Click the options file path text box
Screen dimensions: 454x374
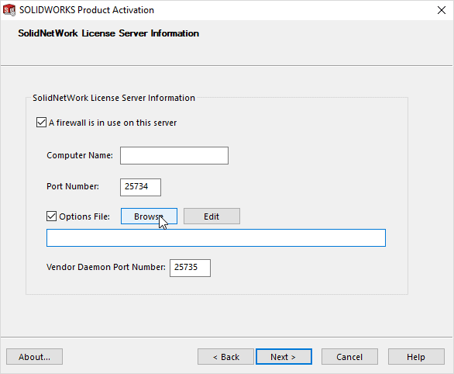coord(216,237)
